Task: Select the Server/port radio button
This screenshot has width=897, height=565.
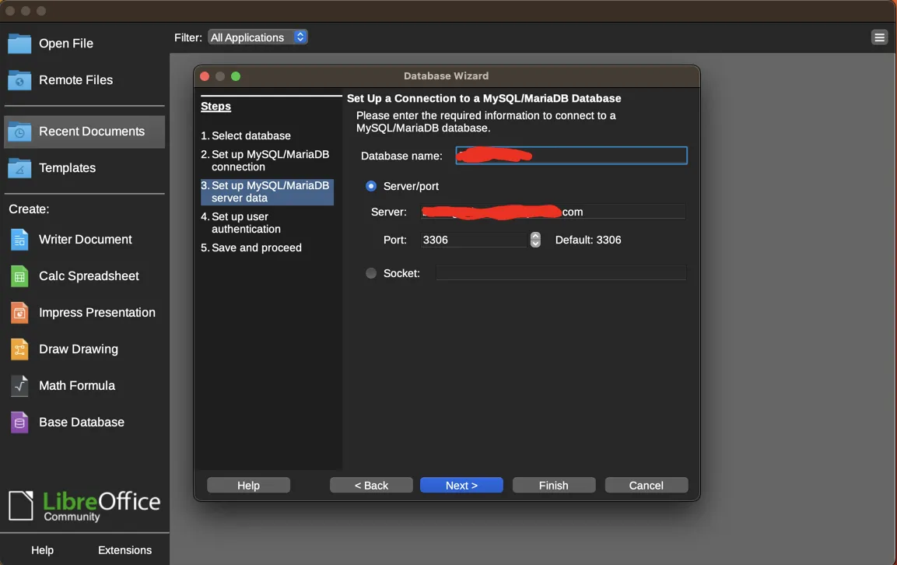Action: pyautogui.click(x=371, y=186)
